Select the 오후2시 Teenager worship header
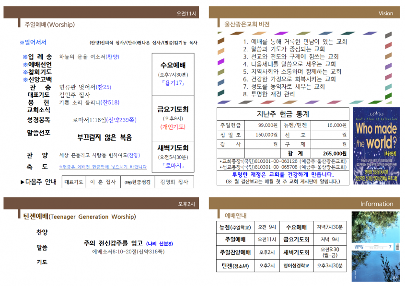 (x=101, y=204)
